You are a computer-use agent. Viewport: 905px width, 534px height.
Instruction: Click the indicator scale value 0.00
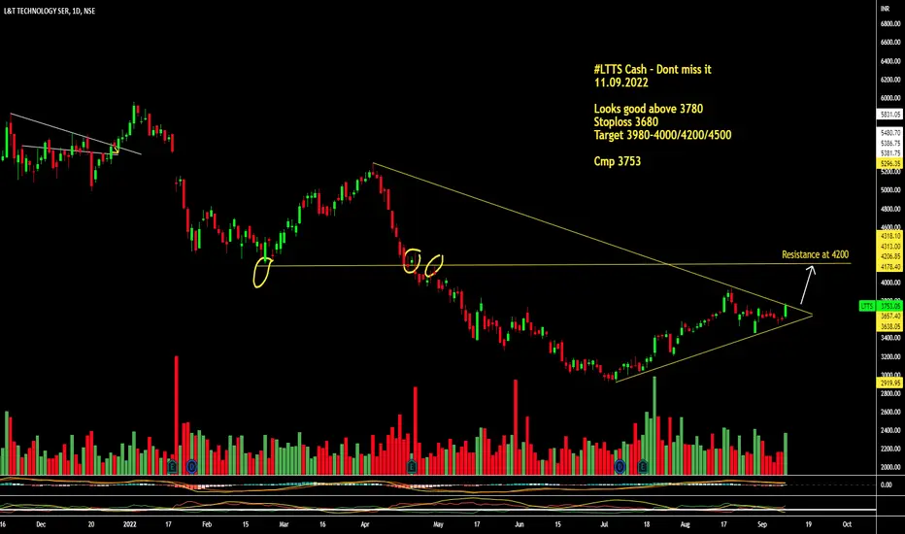click(x=886, y=484)
